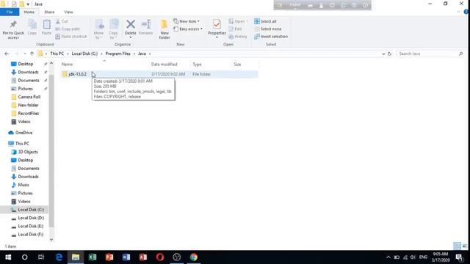Open PowerPoint from taskbar
The height and width of the screenshot is (264, 470).
(109, 257)
